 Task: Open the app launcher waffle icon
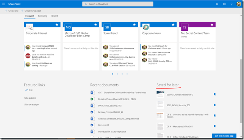coord(3,4)
